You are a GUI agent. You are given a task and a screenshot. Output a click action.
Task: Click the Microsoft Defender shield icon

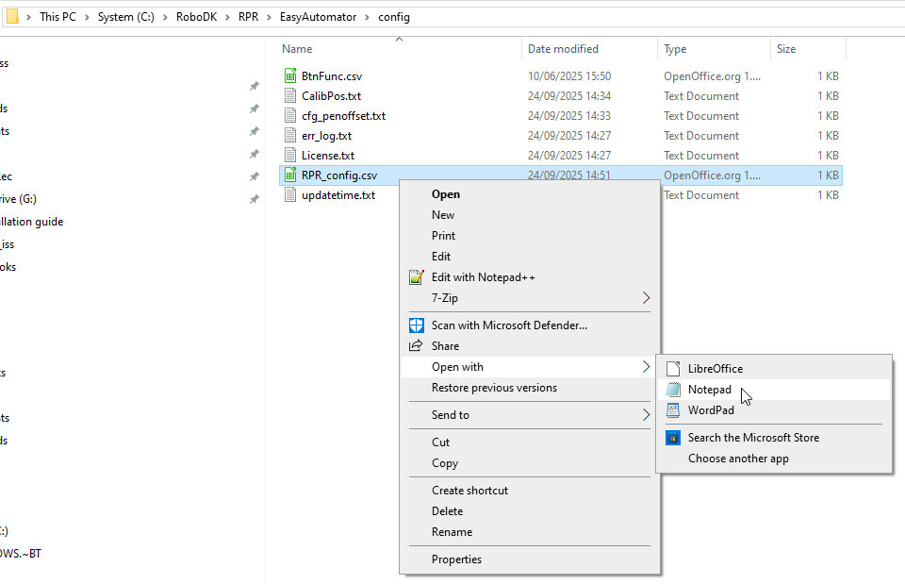[417, 325]
